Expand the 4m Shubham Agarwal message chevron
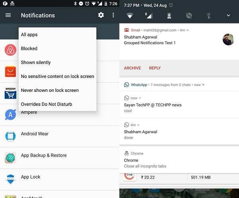239x198 pixels. (x=138, y=125)
